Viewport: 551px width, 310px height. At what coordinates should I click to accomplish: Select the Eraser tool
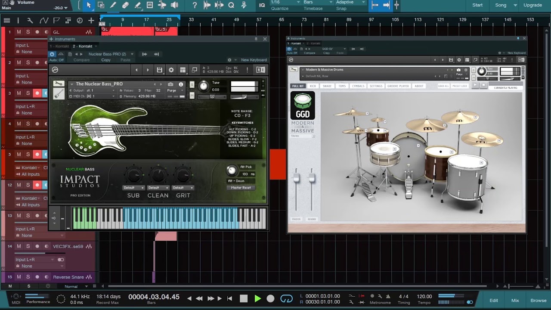pos(125,5)
